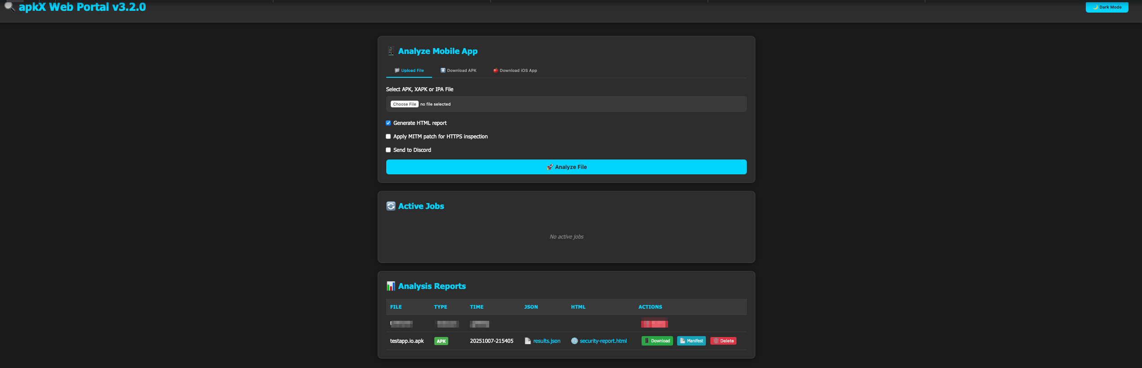Click the globe icon beside security-report.html
The height and width of the screenshot is (368, 1142).
point(574,341)
